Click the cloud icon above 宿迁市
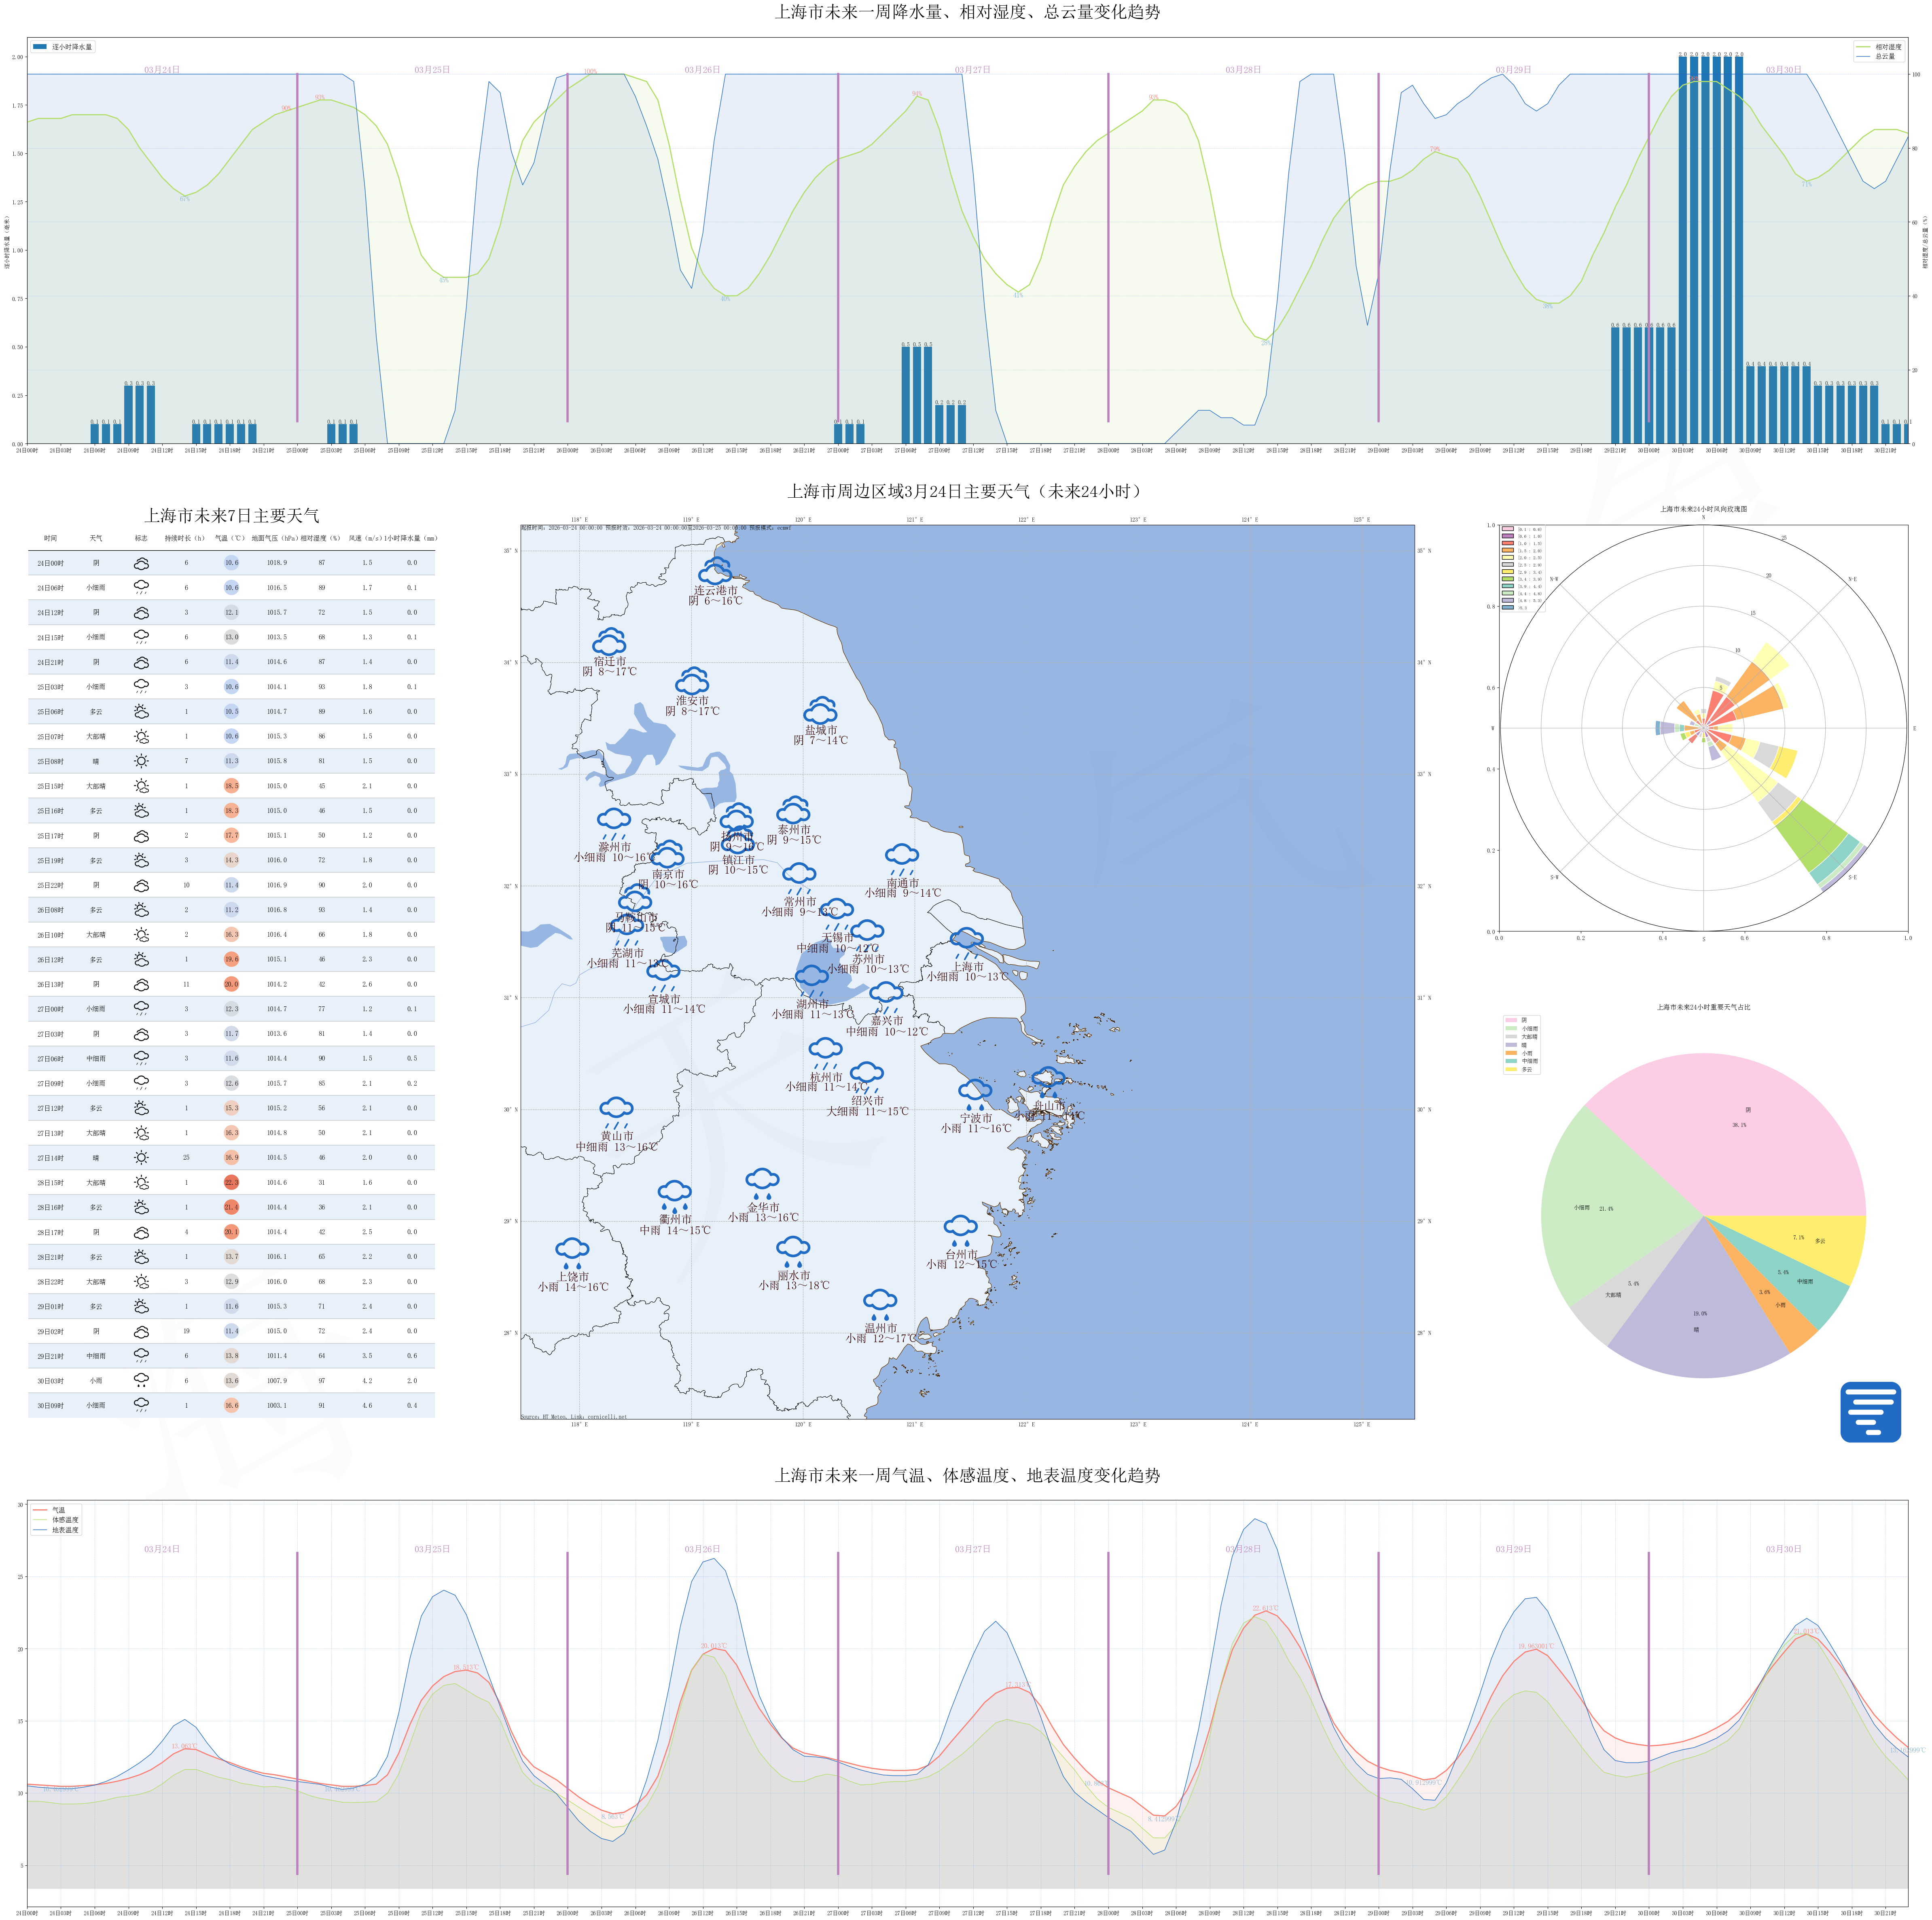Screen dimensions: 1932x1920 tap(609, 641)
